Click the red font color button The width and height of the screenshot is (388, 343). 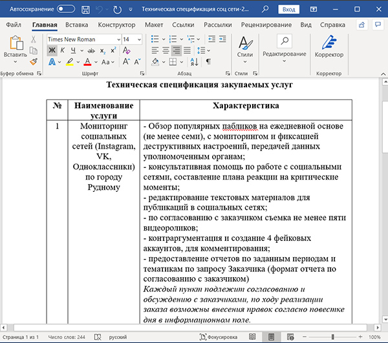(x=87, y=62)
